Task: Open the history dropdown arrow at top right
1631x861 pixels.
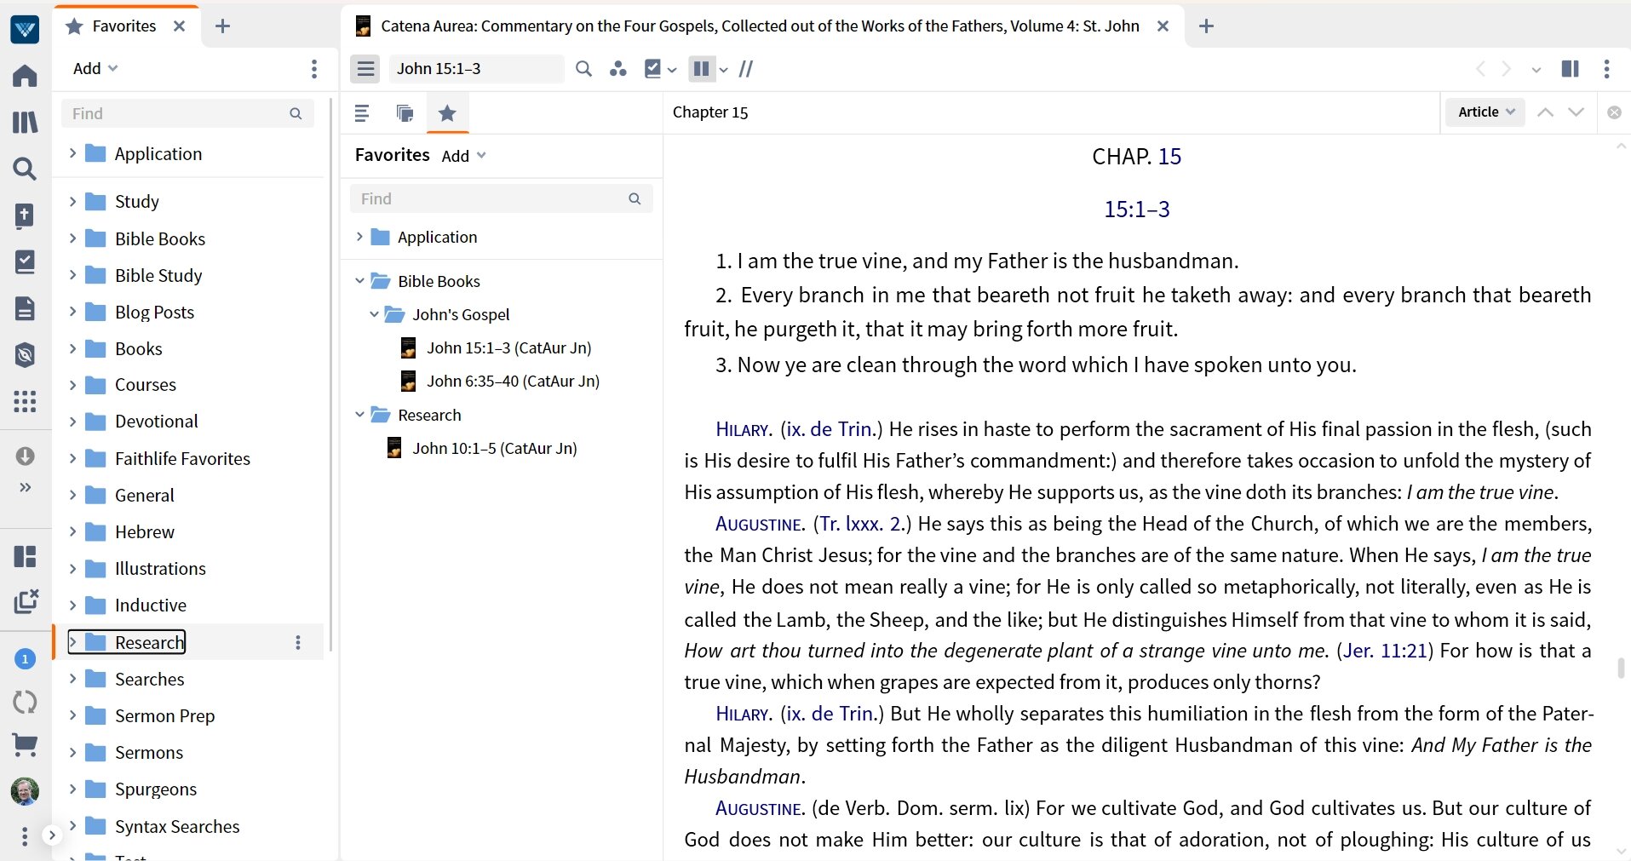Action: tap(1536, 70)
